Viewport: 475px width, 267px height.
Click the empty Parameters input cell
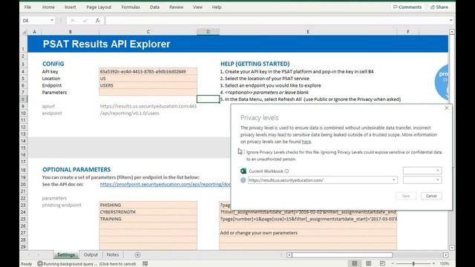point(148,92)
